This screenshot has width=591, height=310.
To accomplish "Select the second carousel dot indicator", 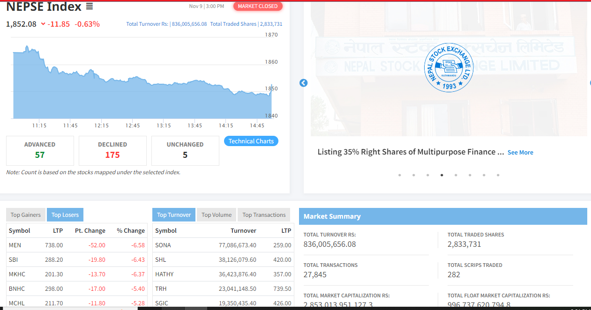I will [x=414, y=175].
